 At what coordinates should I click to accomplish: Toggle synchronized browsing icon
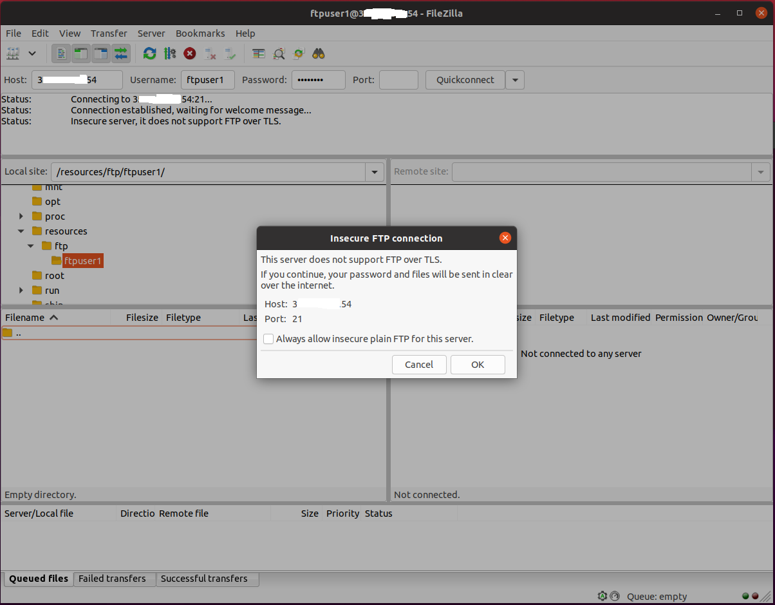coord(299,53)
